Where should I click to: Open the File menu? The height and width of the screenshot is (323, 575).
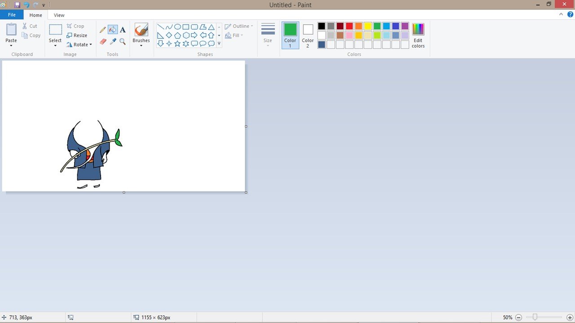12,15
